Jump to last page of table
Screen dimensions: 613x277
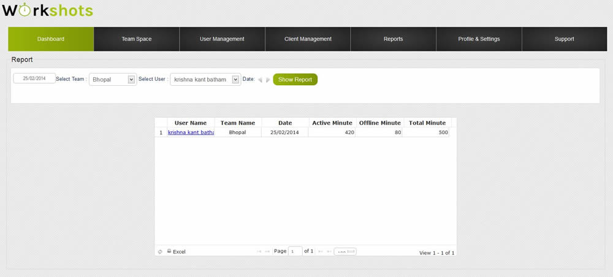(x=329, y=251)
